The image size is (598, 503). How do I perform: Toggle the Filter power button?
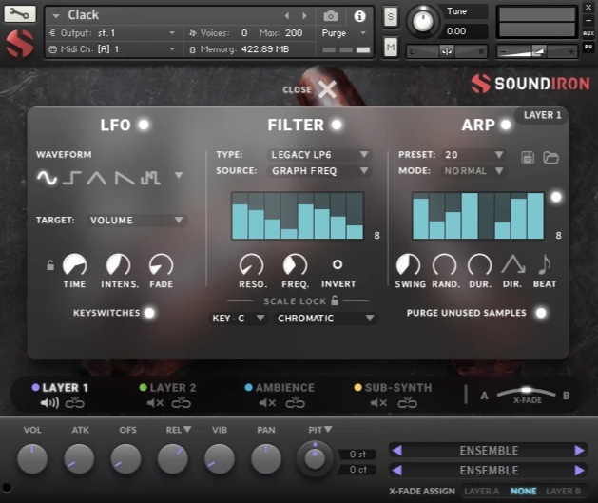coord(336,125)
